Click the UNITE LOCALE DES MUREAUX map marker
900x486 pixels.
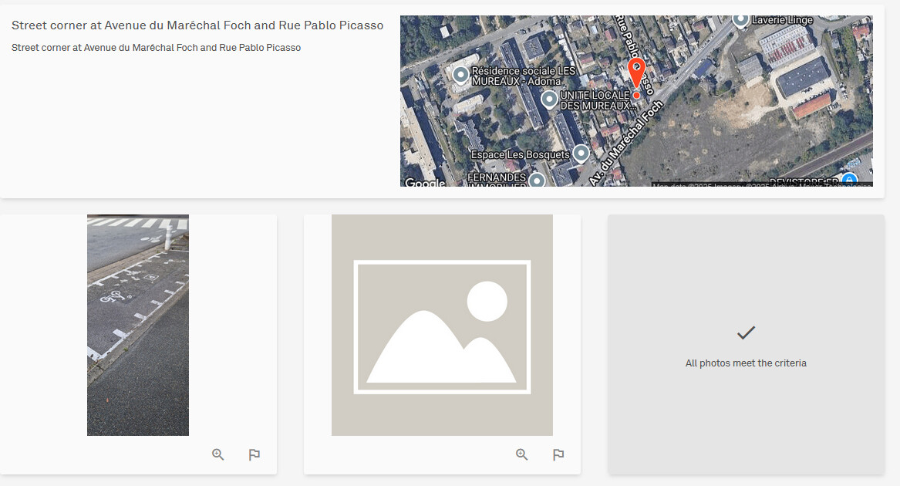[549, 100]
